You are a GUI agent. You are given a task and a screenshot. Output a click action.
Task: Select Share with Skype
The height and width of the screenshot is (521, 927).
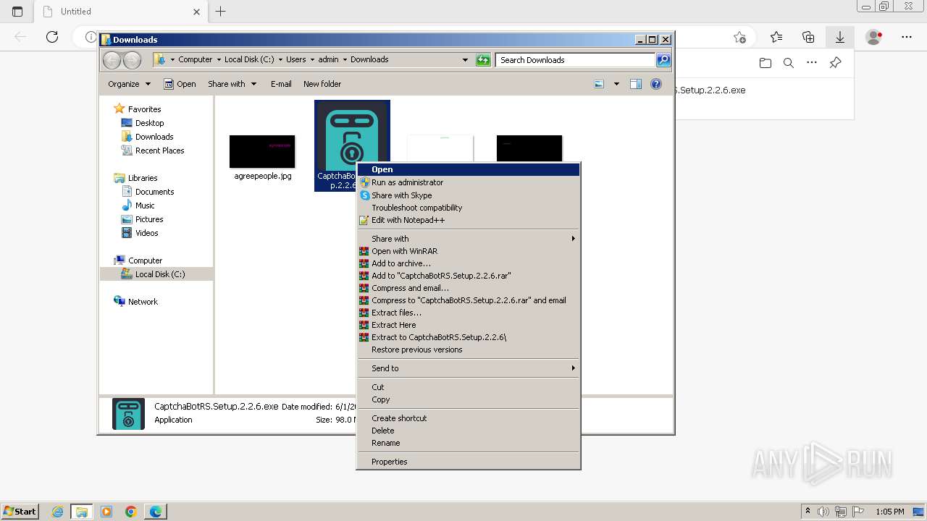pyautogui.click(x=468, y=195)
